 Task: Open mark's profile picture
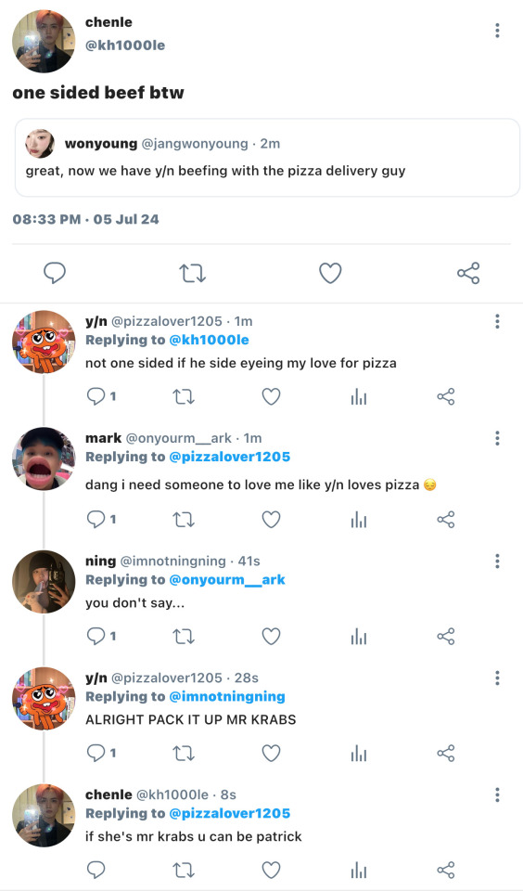44,458
